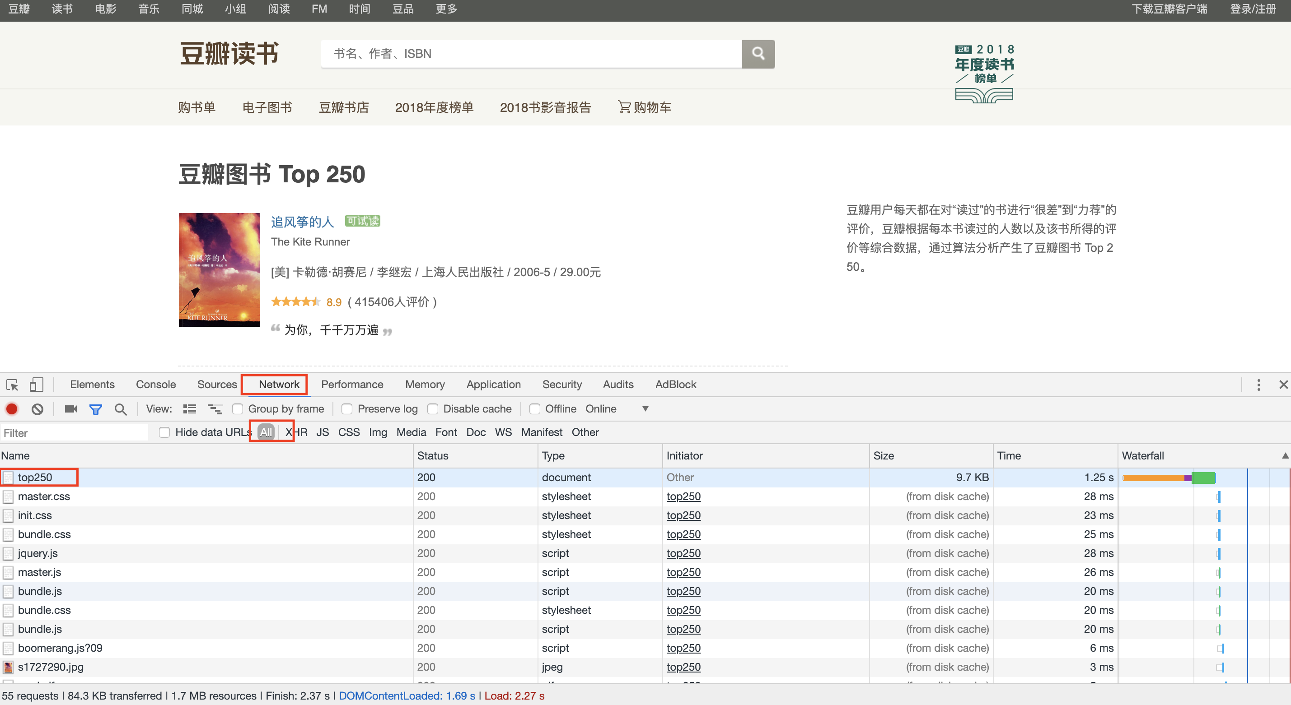Viewport: 1291px width, 705px height.
Task: Filter requests by CSS type
Action: click(349, 432)
